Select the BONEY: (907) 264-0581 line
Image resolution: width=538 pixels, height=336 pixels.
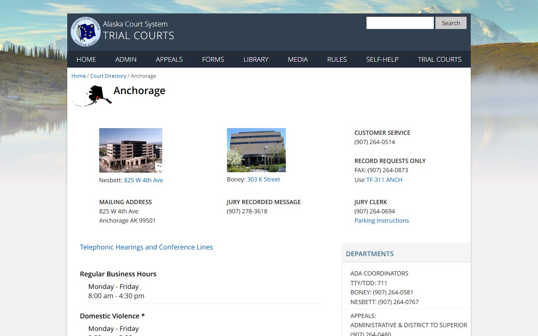(382, 292)
